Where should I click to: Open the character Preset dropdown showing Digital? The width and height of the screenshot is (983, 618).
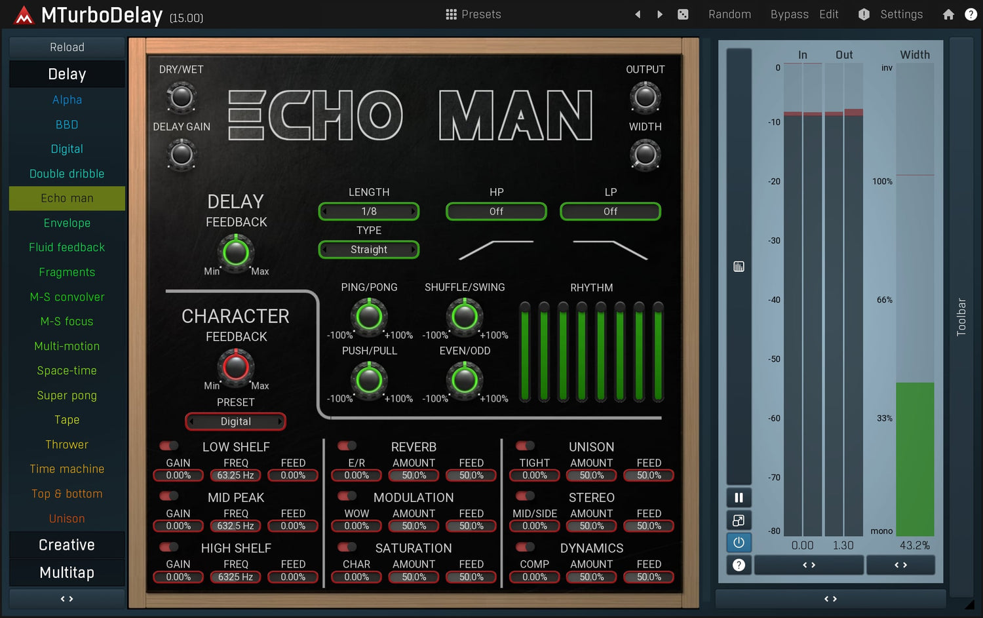(235, 421)
